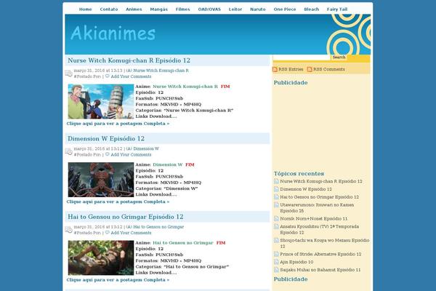This screenshot has width=436, height=291.
Task: Open the RSS Entries link
Action: point(291,69)
